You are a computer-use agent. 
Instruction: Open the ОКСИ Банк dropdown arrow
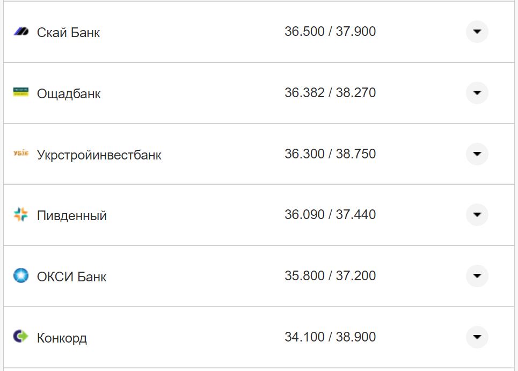pyautogui.click(x=477, y=276)
